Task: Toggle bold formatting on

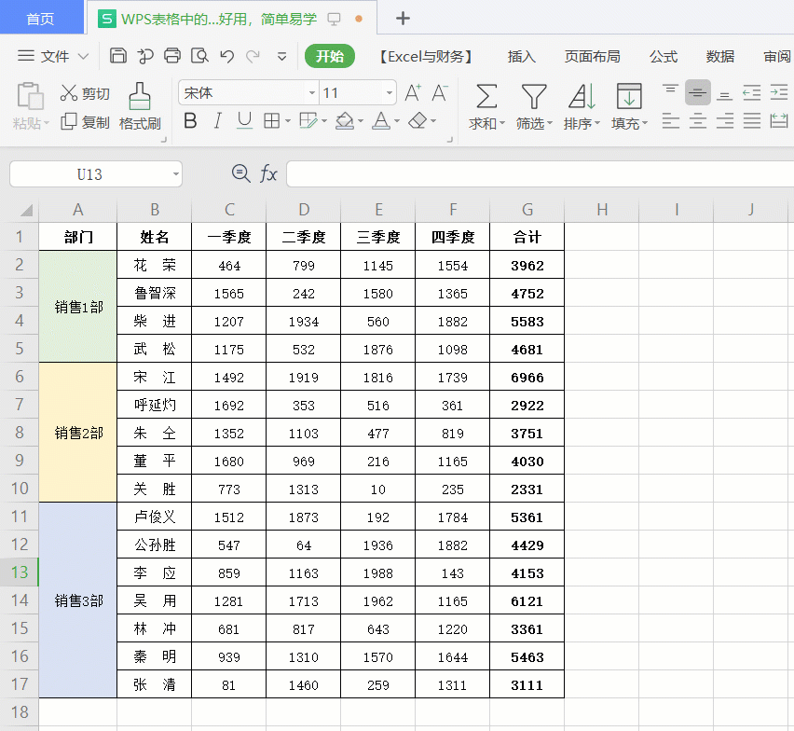Action: 190,121
